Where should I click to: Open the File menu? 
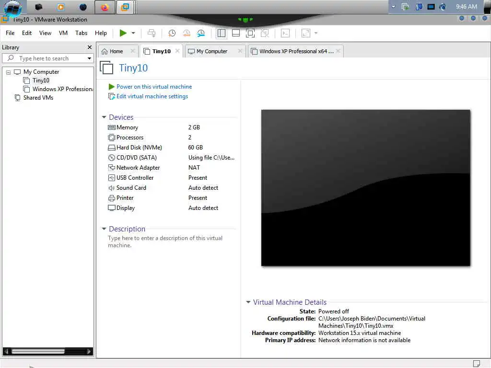[x=10, y=33]
